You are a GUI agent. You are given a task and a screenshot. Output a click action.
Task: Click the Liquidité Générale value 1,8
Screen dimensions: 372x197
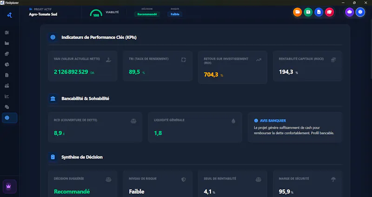(158, 133)
